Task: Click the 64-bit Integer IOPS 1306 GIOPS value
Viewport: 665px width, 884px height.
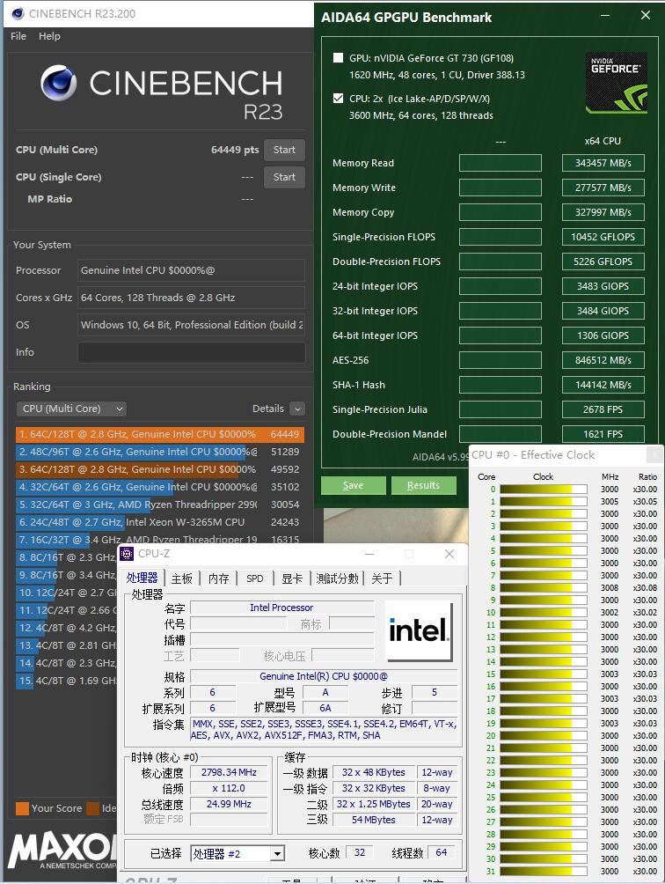Action: point(603,335)
